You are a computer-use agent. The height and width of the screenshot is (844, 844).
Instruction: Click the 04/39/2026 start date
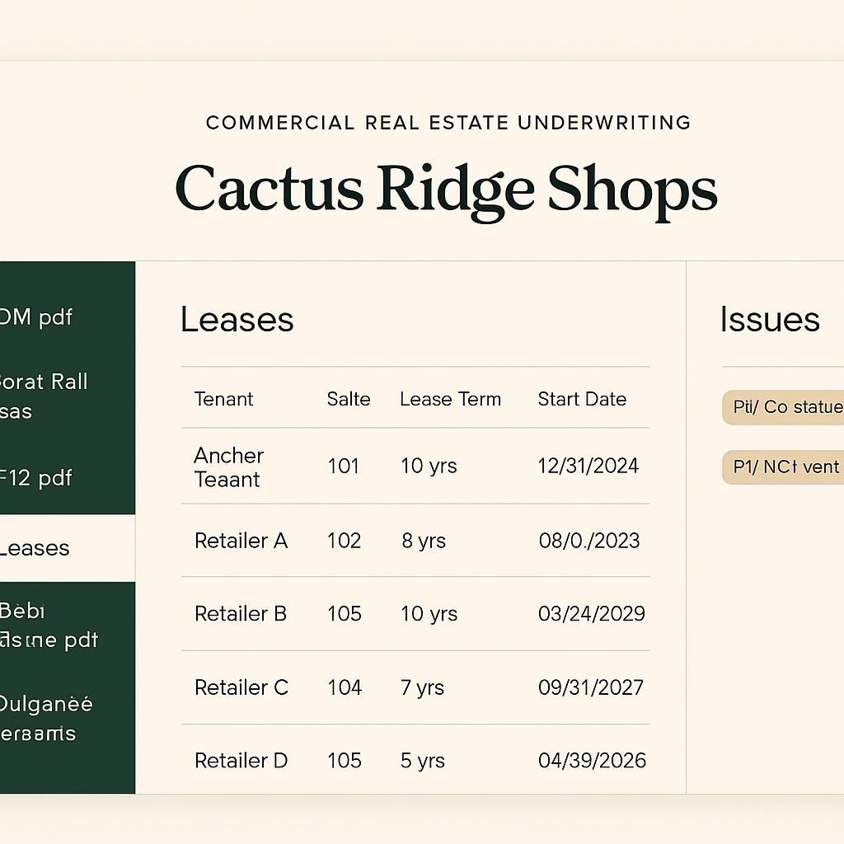point(592,761)
